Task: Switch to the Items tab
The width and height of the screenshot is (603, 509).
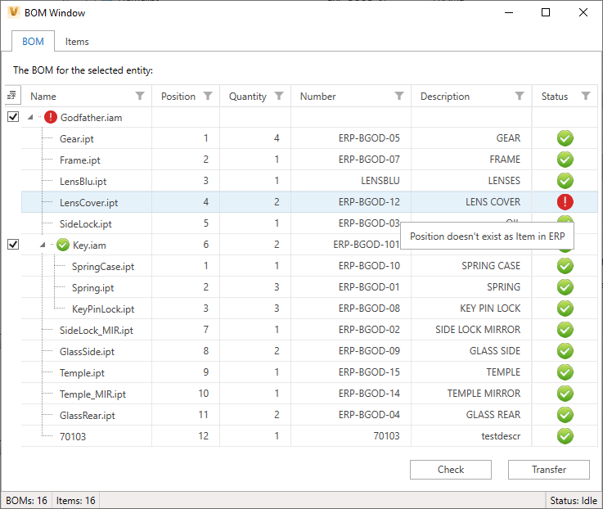Action: point(77,42)
